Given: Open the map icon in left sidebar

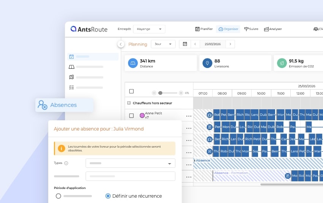Looking at the screenshot, I should click(71, 77).
